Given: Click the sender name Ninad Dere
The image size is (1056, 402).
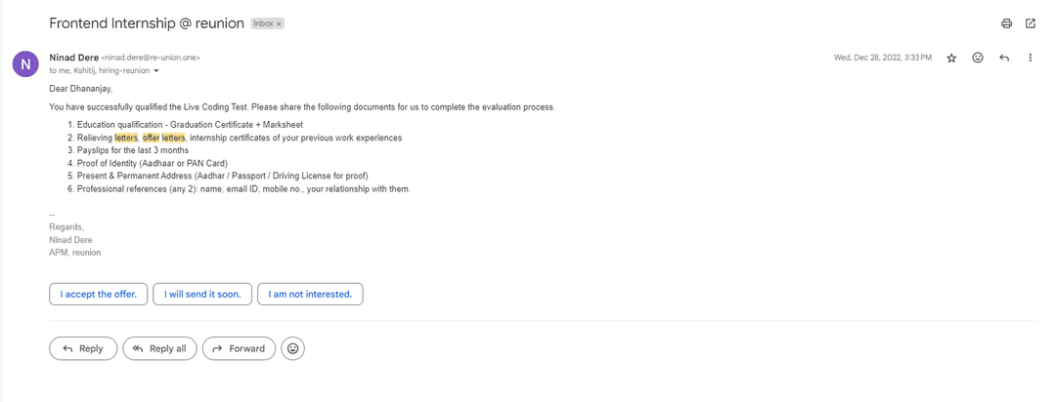Looking at the screenshot, I should (74, 58).
